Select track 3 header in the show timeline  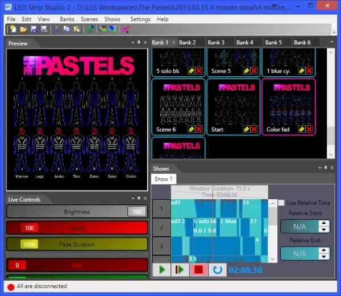161,246
